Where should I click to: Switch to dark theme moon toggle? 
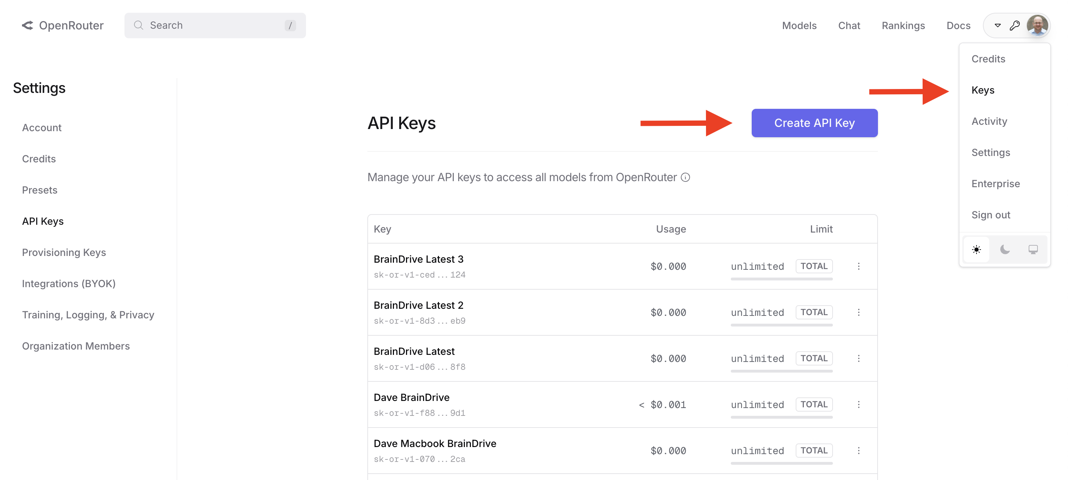[x=1005, y=250]
